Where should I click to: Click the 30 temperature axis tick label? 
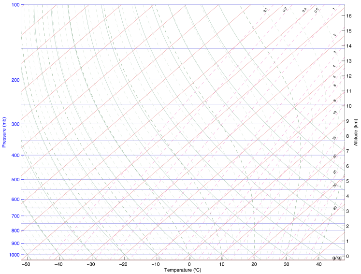[287, 264]
